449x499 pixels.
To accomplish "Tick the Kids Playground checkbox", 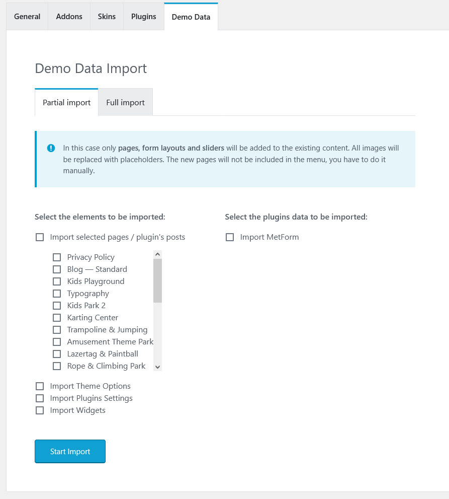I will pos(57,281).
